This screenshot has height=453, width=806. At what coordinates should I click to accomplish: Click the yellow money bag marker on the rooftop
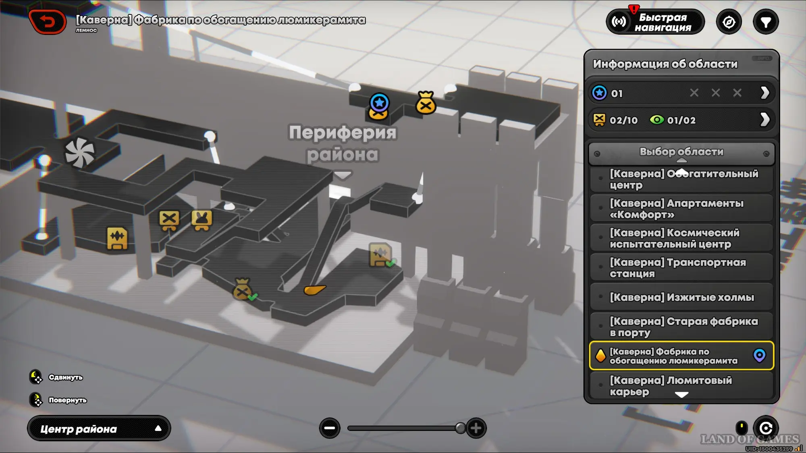[426, 103]
